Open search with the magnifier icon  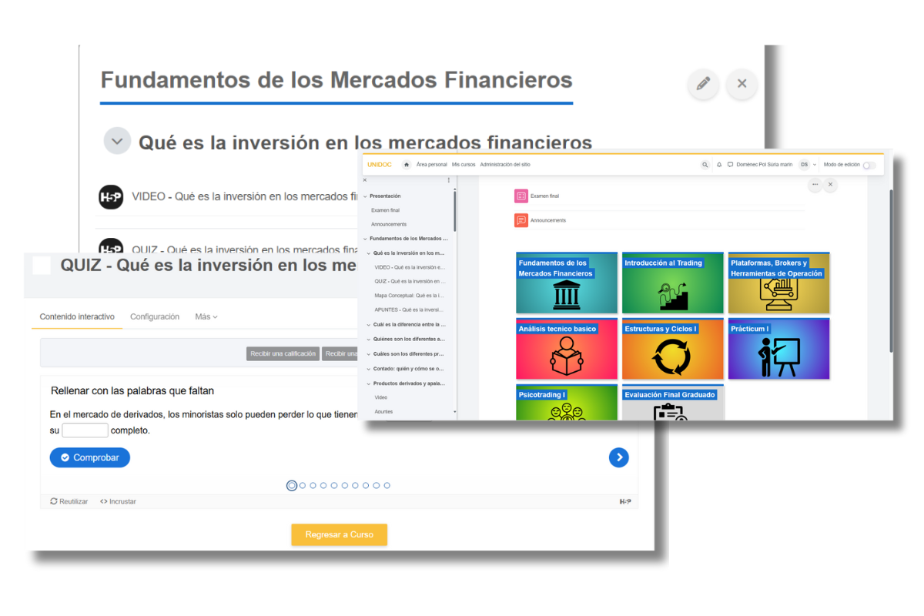[x=705, y=165]
